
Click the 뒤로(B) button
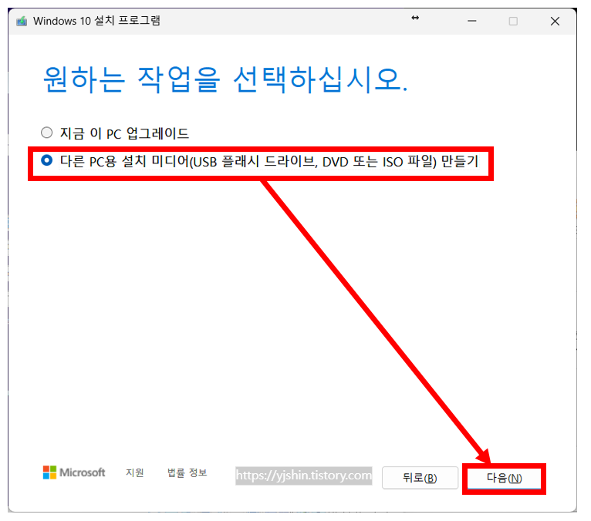coord(420,478)
